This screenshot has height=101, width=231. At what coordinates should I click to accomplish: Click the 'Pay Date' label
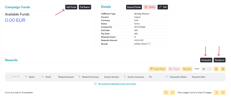pyautogui.click(x=105, y=34)
